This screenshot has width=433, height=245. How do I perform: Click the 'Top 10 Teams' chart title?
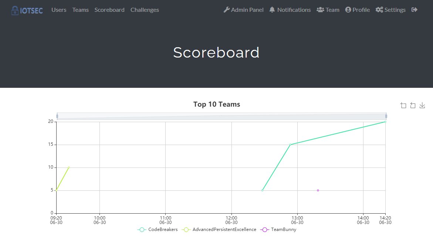[x=217, y=104]
